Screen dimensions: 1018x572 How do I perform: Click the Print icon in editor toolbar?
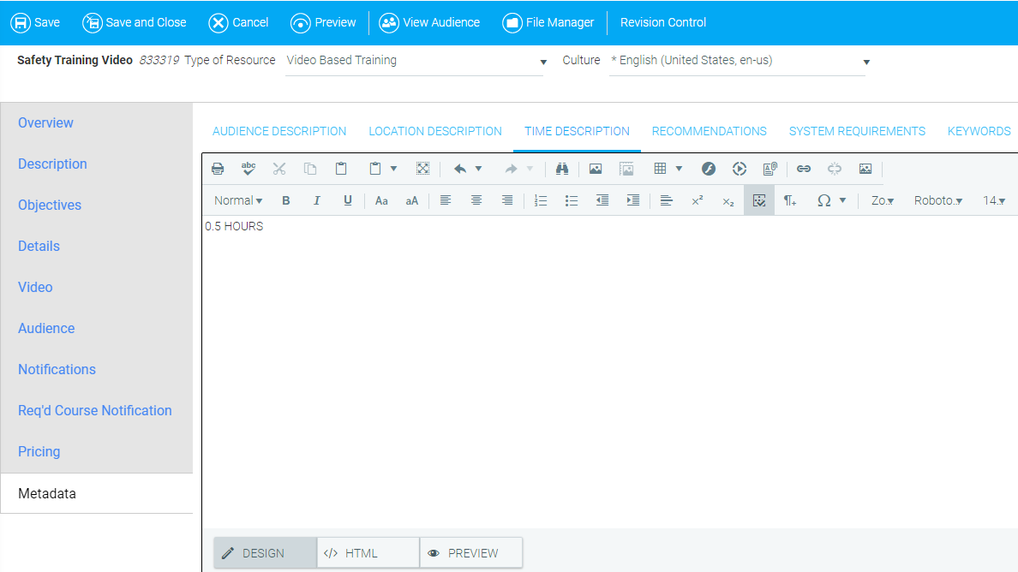pos(218,169)
